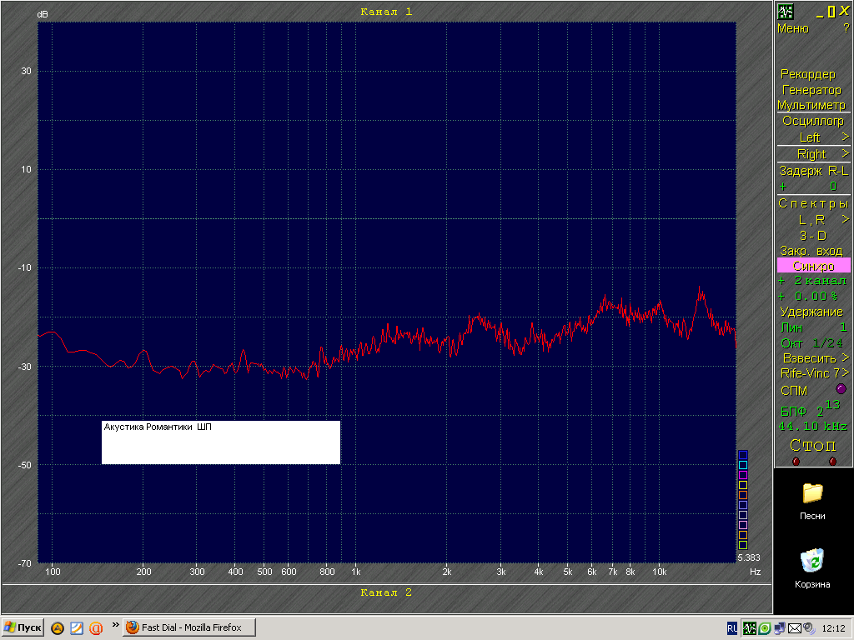Click the green circular tray icon
854x640 pixels.
(765, 628)
